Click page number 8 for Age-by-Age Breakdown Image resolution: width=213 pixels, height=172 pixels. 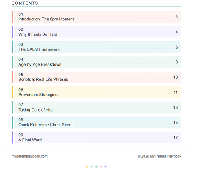pos(176,62)
